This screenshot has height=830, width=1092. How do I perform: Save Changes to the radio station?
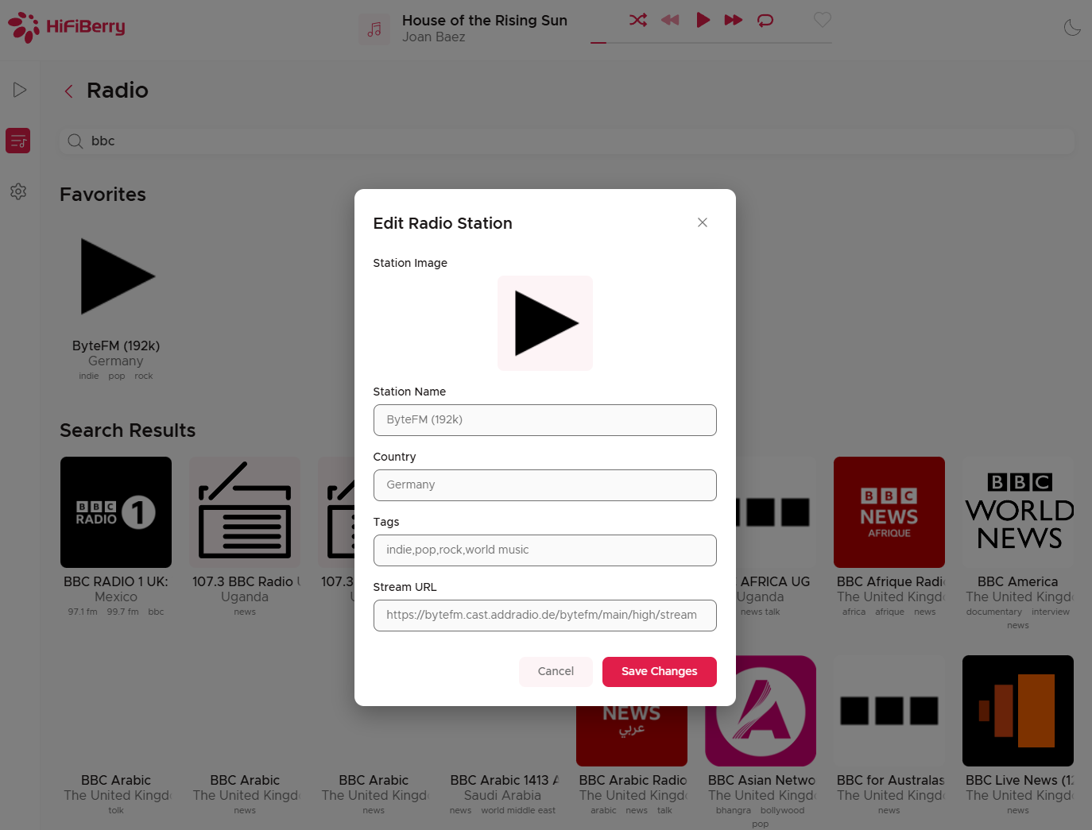pos(660,672)
